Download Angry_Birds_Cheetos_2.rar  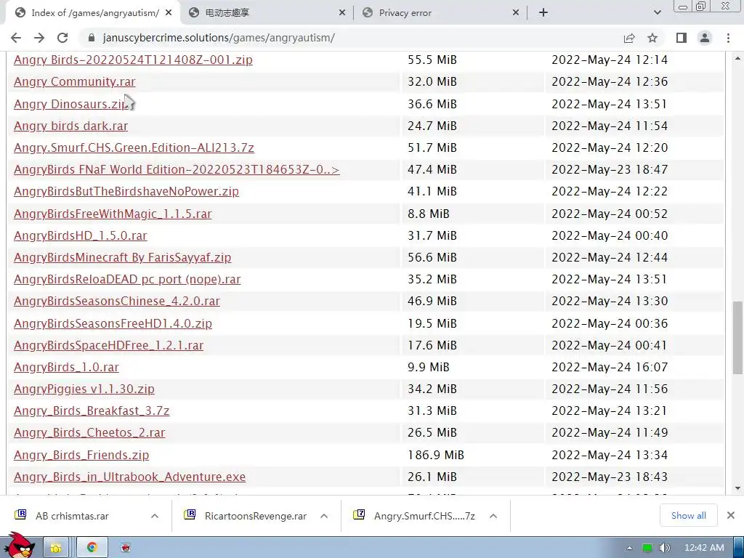[89, 432]
